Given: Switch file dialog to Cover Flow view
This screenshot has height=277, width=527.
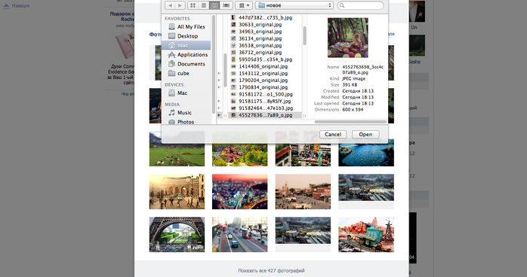Looking at the screenshot, I should [x=227, y=5].
